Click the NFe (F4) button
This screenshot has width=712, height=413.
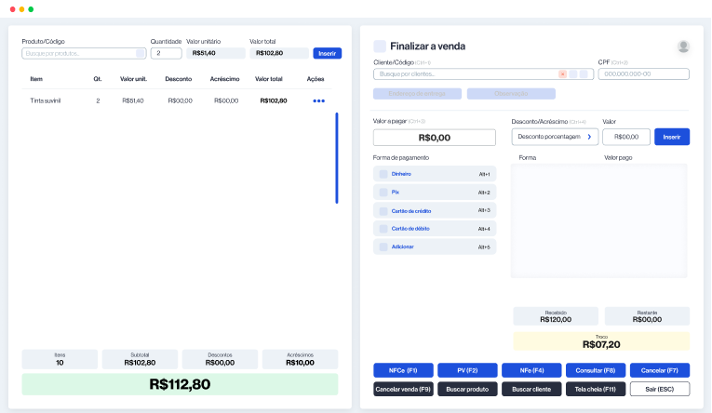coord(531,370)
